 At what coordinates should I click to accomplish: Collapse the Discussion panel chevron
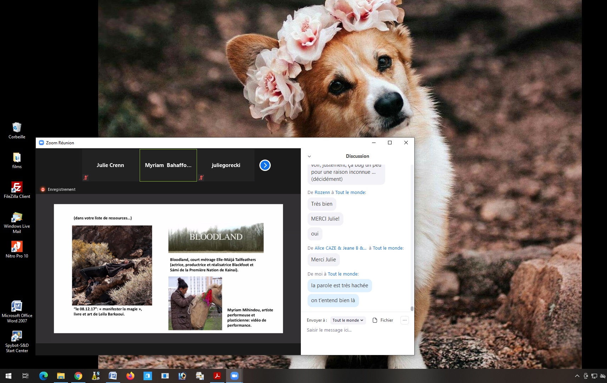click(x=309, y=156)
